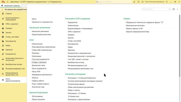The image size is (181, 102).
Task: Open the title bar service menu icon
Action: pos(167,2)
